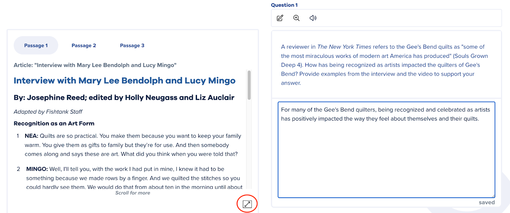Click the "Scroll for more" hint
The height and width of the screenshot is (213, 510).
(133, 193)
